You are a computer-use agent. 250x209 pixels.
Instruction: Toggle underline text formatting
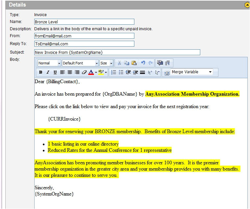55,72
